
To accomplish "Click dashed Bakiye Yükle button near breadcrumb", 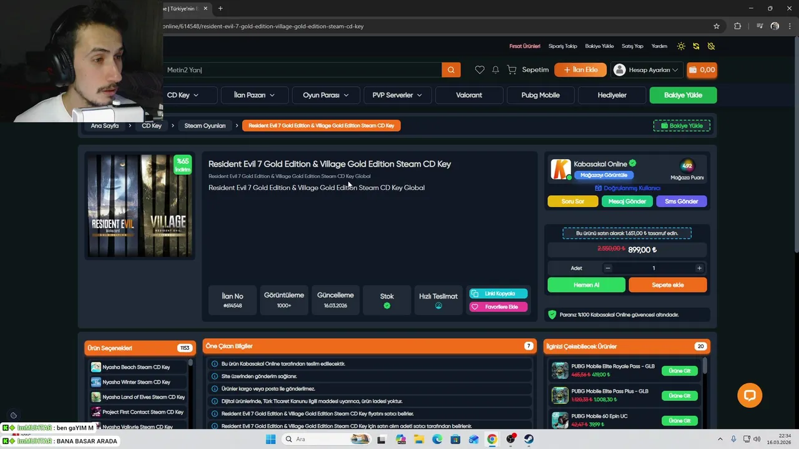I will click(x=682, y=126).
